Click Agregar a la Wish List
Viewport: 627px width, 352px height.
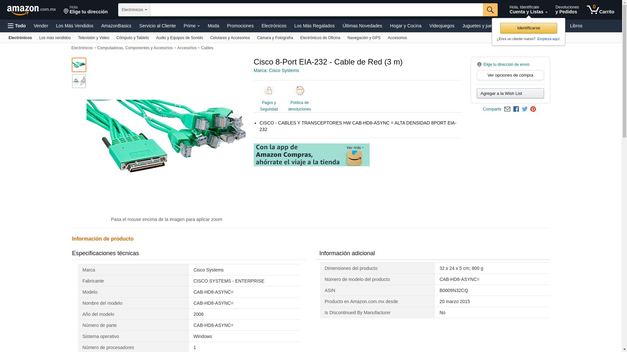tap(510, 94)
